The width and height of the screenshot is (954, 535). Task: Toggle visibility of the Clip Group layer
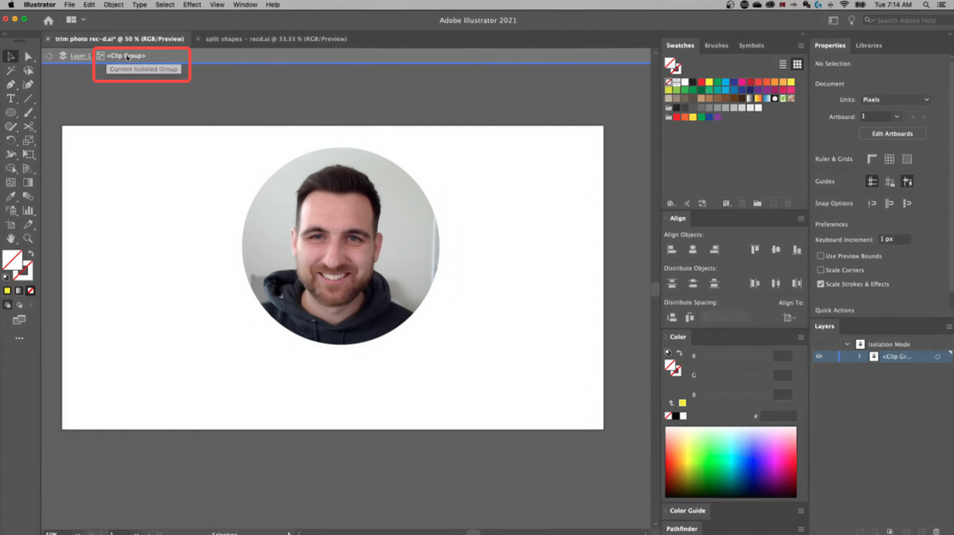tap(818, 356)
